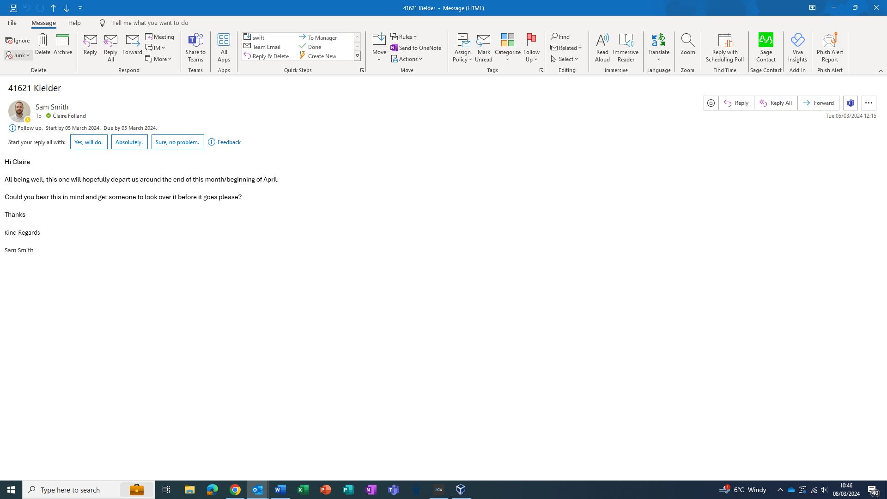The height and width of the screenshot is (499, 887).
Task: Expand the Quick Steps gallery
Action: tap(357, 56)
